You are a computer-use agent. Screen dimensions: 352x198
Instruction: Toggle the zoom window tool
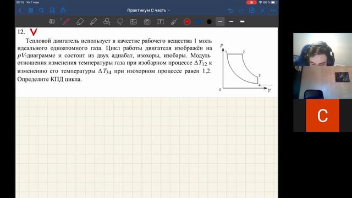52,21
